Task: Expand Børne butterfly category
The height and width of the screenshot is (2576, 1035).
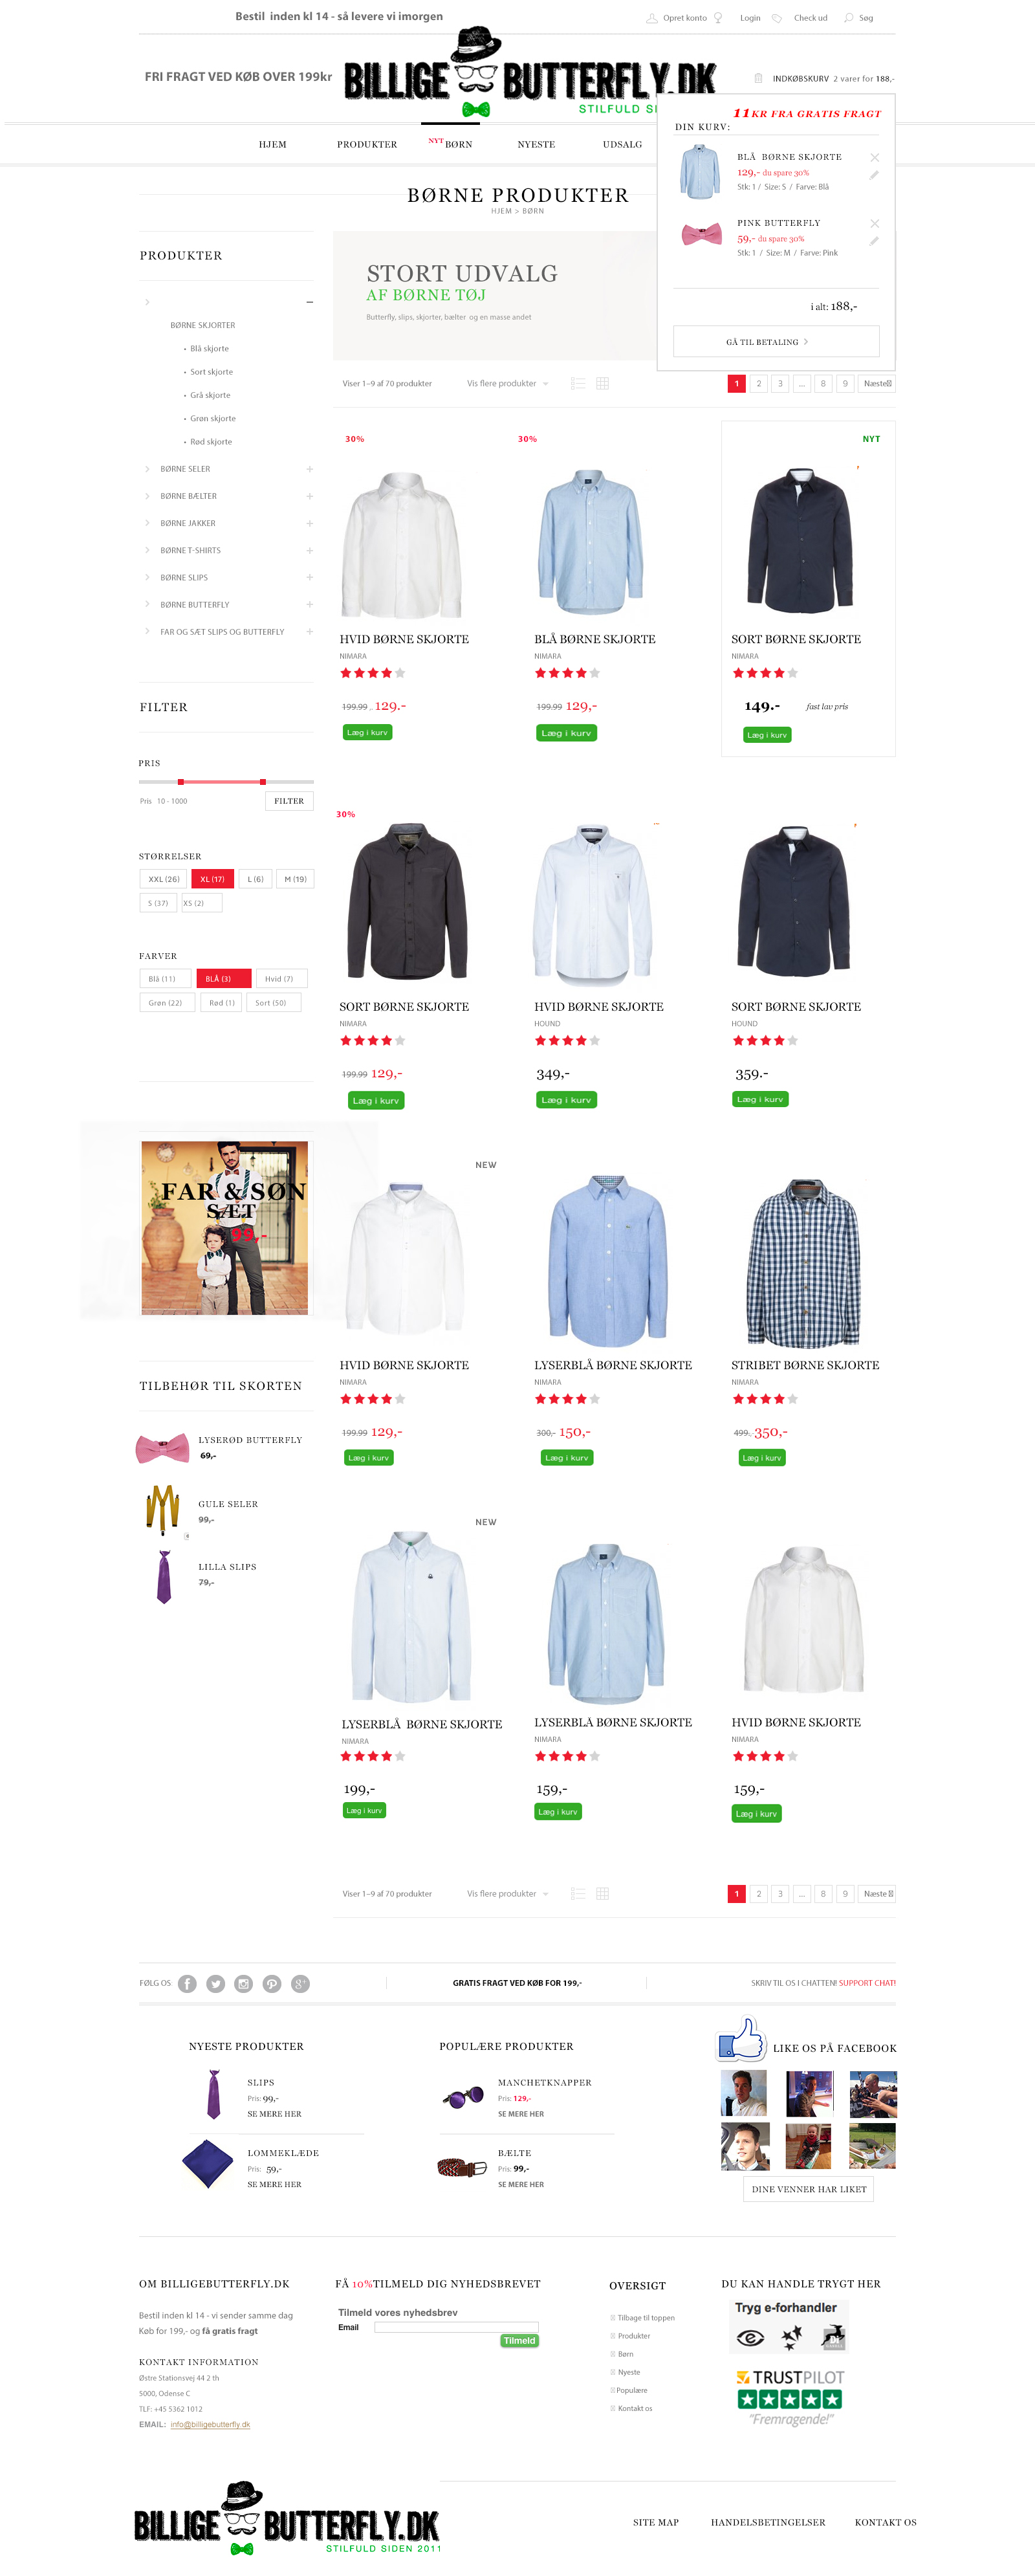Action: (x=310, y=605)
